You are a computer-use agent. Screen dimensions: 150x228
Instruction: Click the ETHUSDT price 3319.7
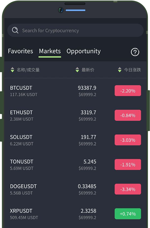click(x=88, y=112)
